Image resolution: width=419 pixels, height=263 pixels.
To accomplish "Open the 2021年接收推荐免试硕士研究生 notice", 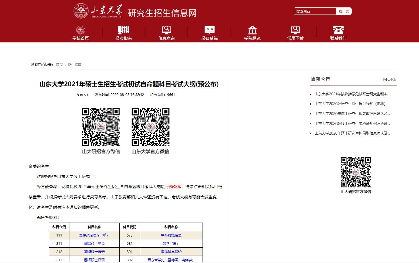I will [x=352, y=94].
